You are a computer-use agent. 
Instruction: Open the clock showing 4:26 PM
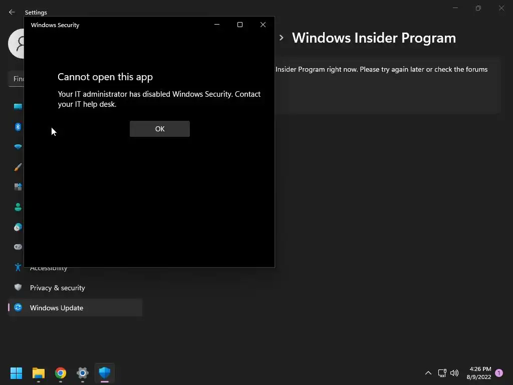tap(479, 373)
